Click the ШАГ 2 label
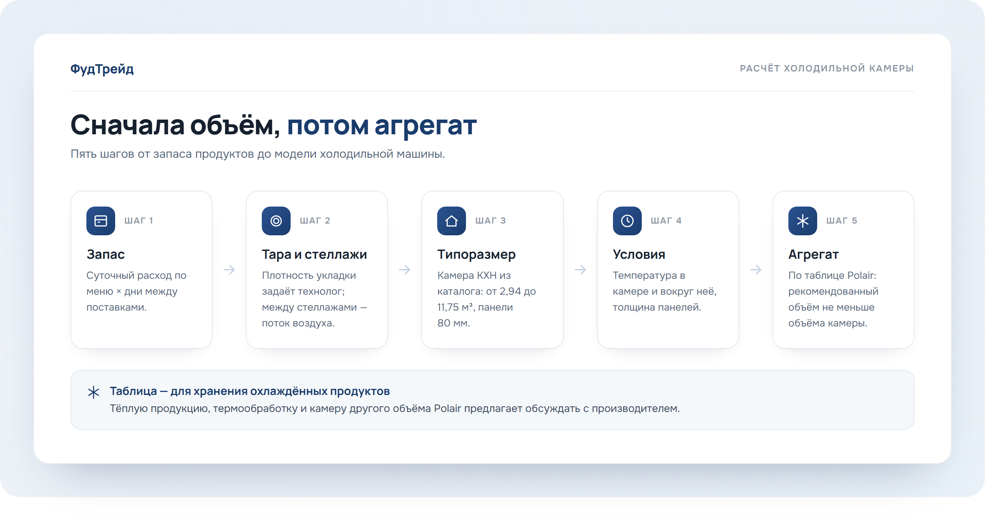The height and width of the screenshot is (516, 985). coord(315,221)
